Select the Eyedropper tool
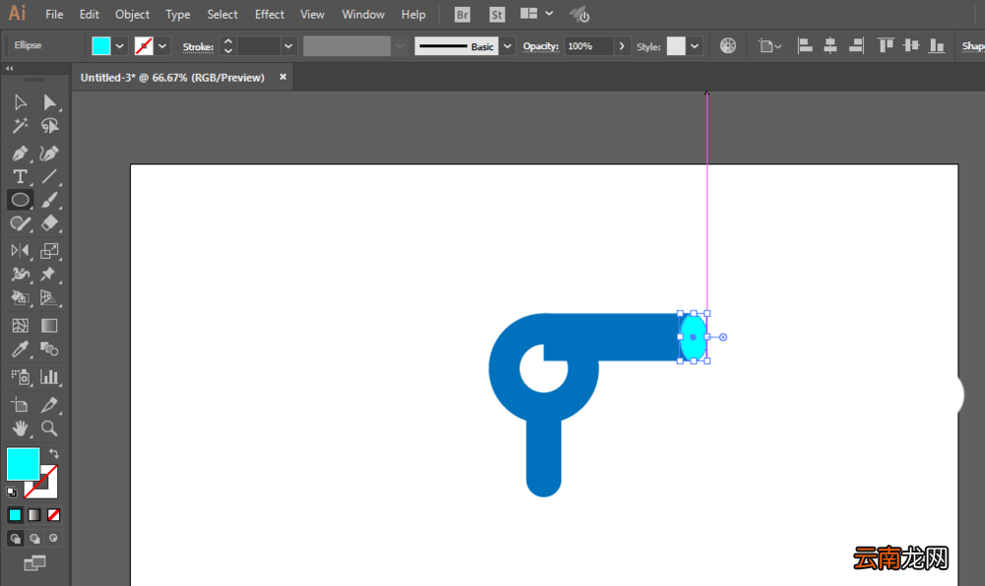This screenshot has height=586, width=985. [20, 350]
